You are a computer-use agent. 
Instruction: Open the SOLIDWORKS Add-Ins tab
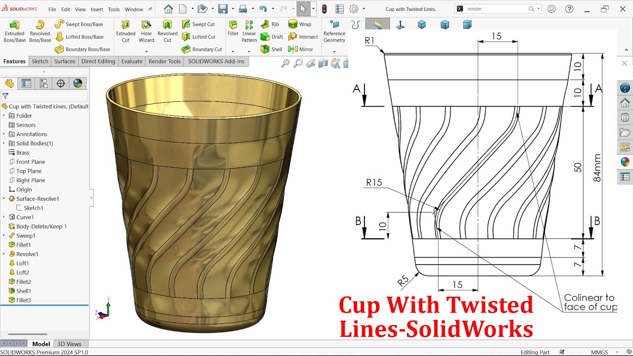216,61
